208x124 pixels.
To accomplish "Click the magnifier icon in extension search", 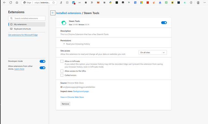I will pyautogui.click(x=11, y=18).
